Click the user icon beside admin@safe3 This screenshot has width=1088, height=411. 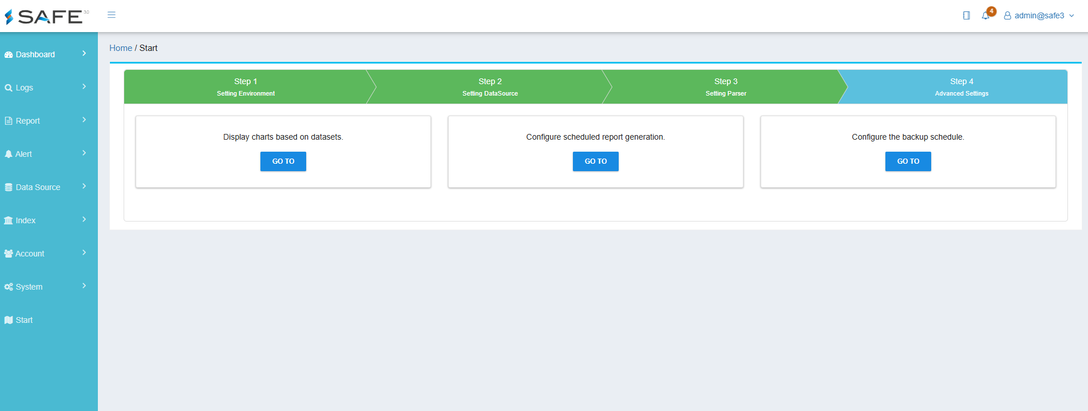pos(1007,16)
